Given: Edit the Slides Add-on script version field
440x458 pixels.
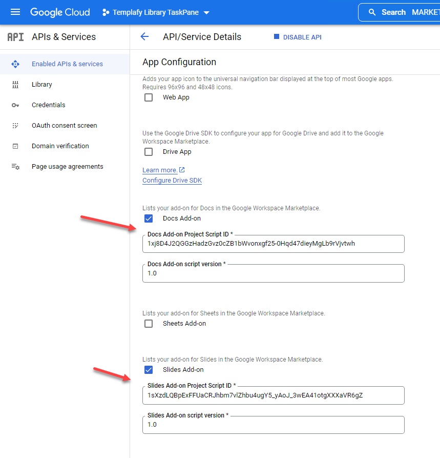Looking at the screenshot, I should 274,425.
